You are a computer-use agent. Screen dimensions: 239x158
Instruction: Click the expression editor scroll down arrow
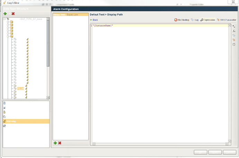[230, 141]
